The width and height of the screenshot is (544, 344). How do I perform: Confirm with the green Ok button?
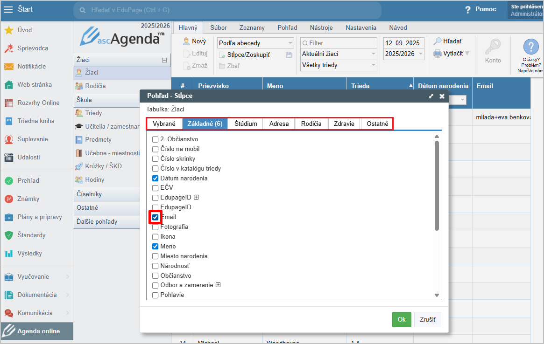401,320
